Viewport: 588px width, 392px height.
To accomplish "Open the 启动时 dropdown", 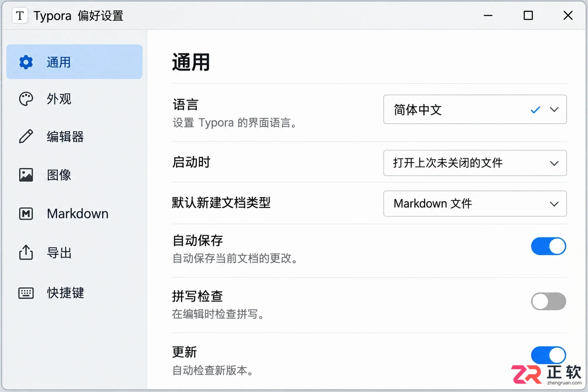I will pos(475,163).
